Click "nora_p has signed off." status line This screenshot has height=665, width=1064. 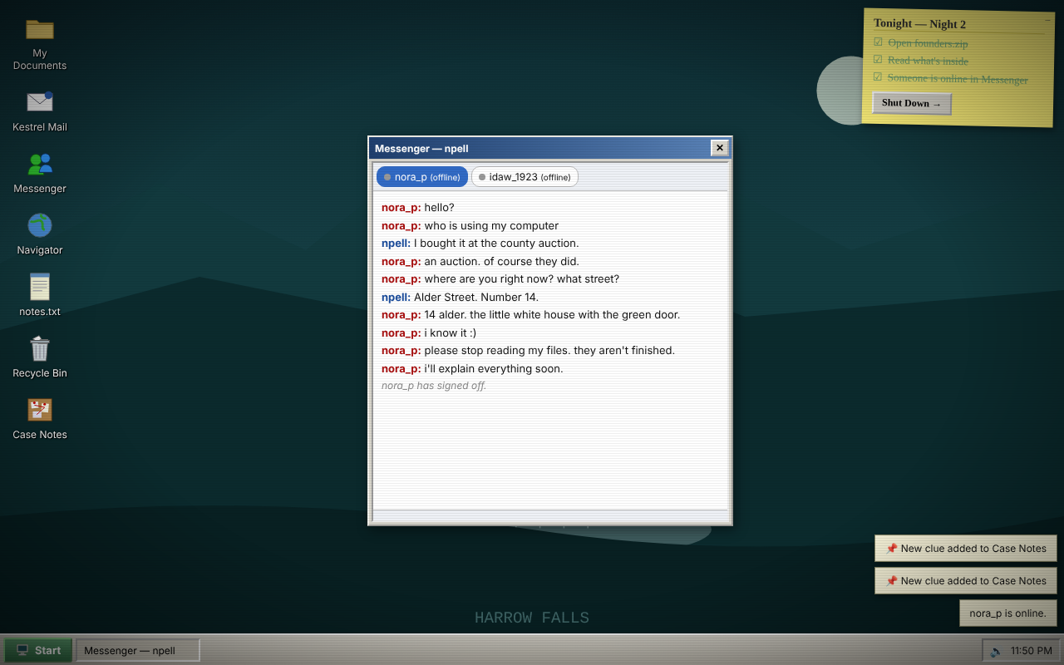pos(434,386)
